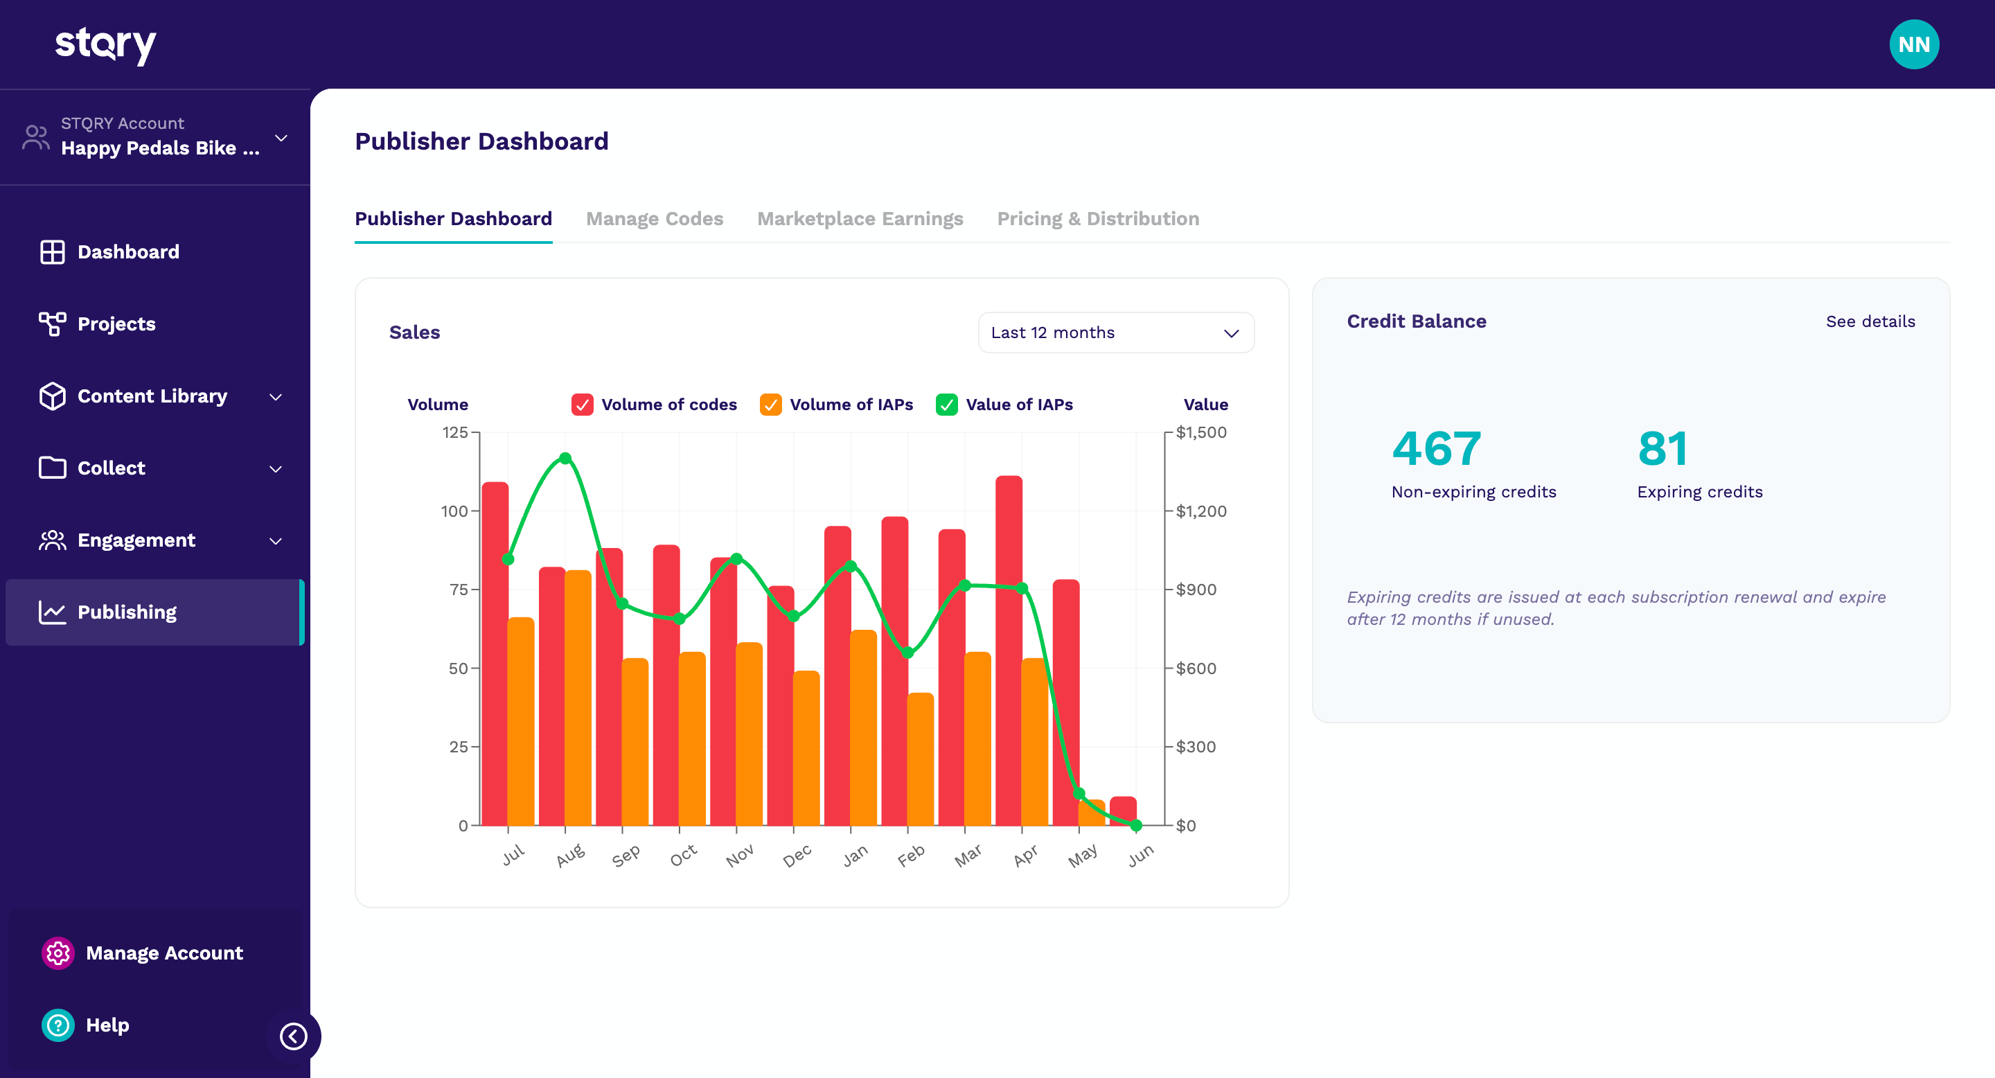The height and width of the screenshot is (1078, 1995).
Task: Click the Credit Balance heading
Action: click(x=1416, y=321)
